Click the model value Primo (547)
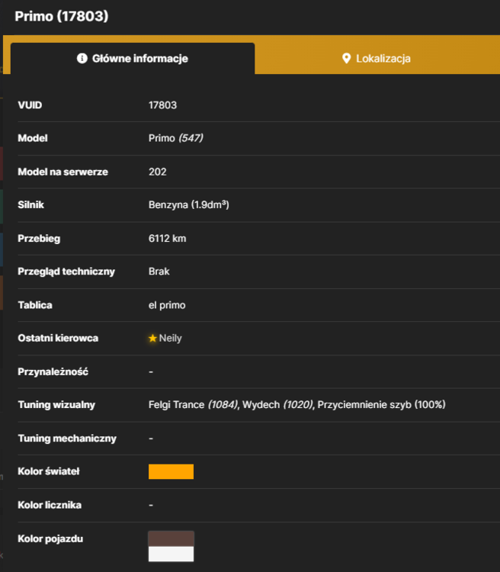 point(176,138)
